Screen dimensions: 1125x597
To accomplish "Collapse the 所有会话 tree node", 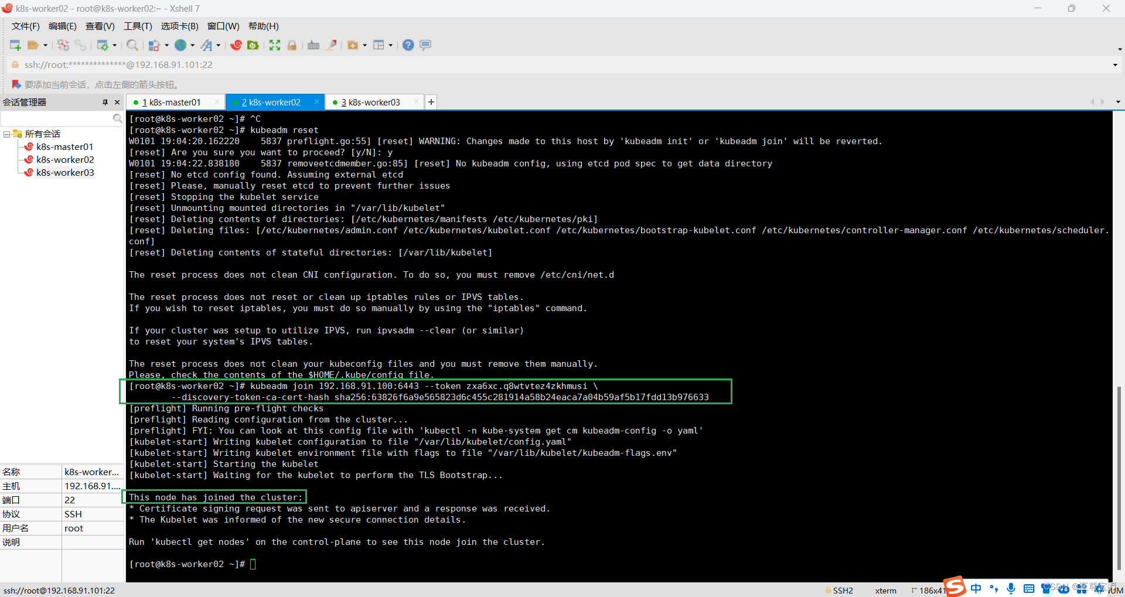I will click(6, 134).
